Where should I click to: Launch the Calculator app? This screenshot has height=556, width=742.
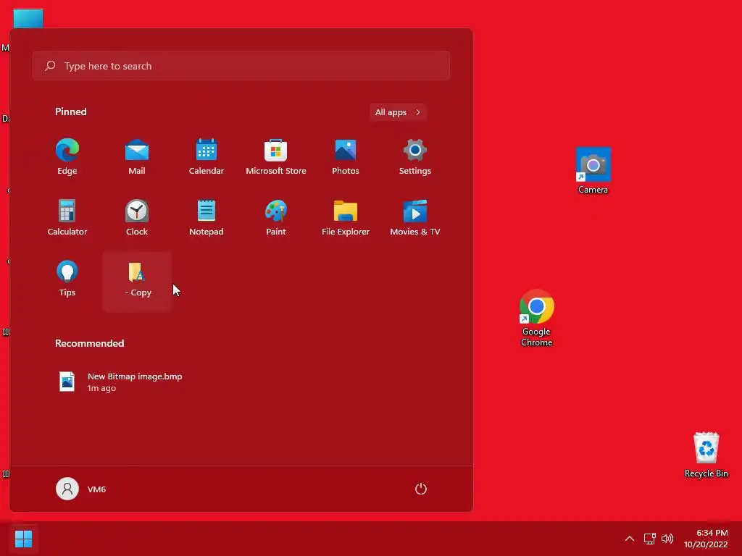(x=67, y=219)
